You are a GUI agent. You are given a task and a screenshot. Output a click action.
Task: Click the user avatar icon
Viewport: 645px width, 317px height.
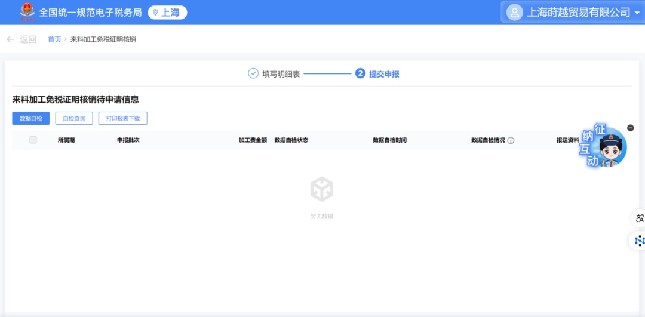pyautogui.click(x=514, y=12)
